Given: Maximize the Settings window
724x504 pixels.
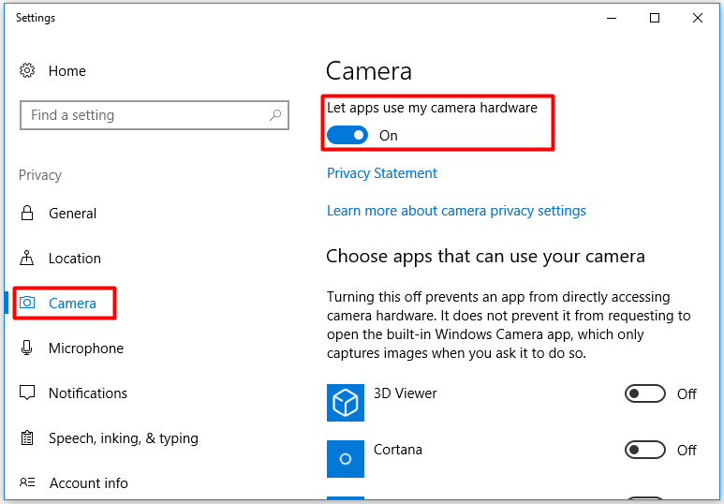Looking at the screenshot, I should [x=655, y=18].
